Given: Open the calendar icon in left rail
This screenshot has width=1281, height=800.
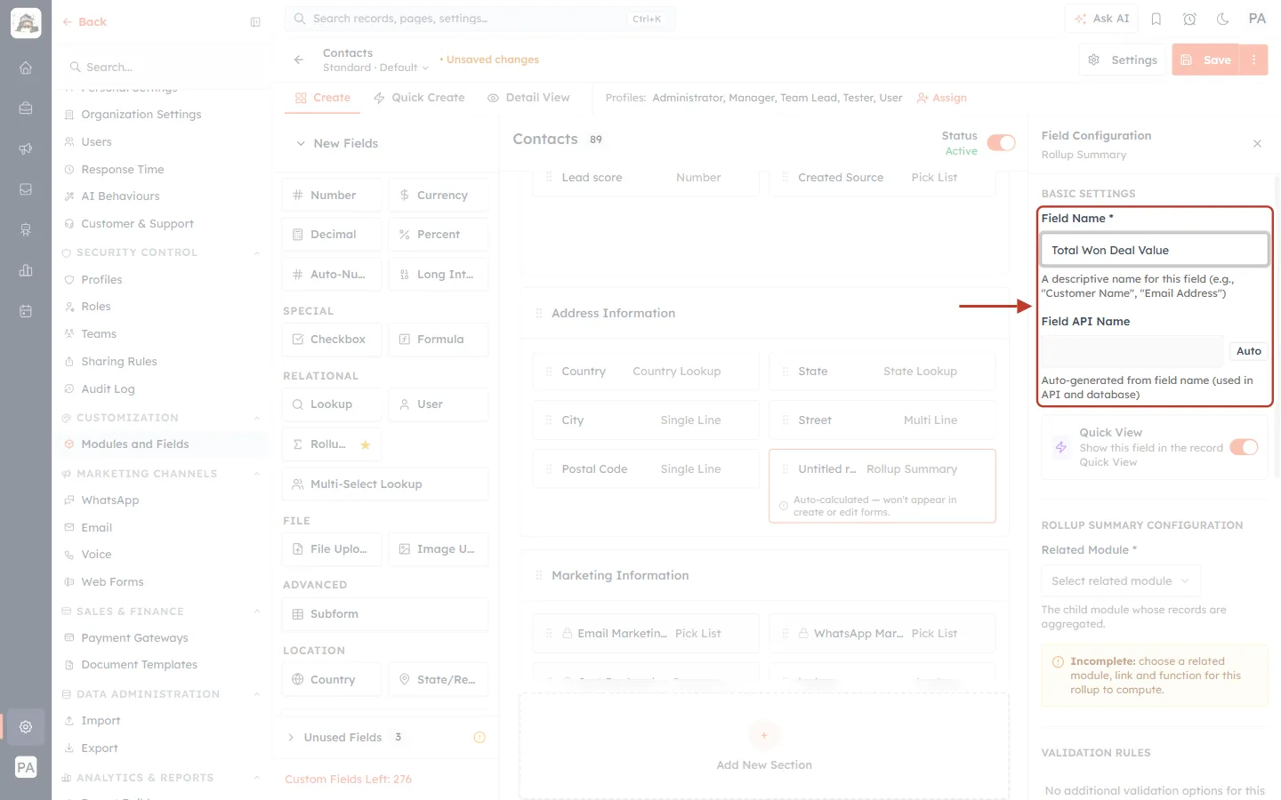Looking at the screenshot, I should pos(26,311).
